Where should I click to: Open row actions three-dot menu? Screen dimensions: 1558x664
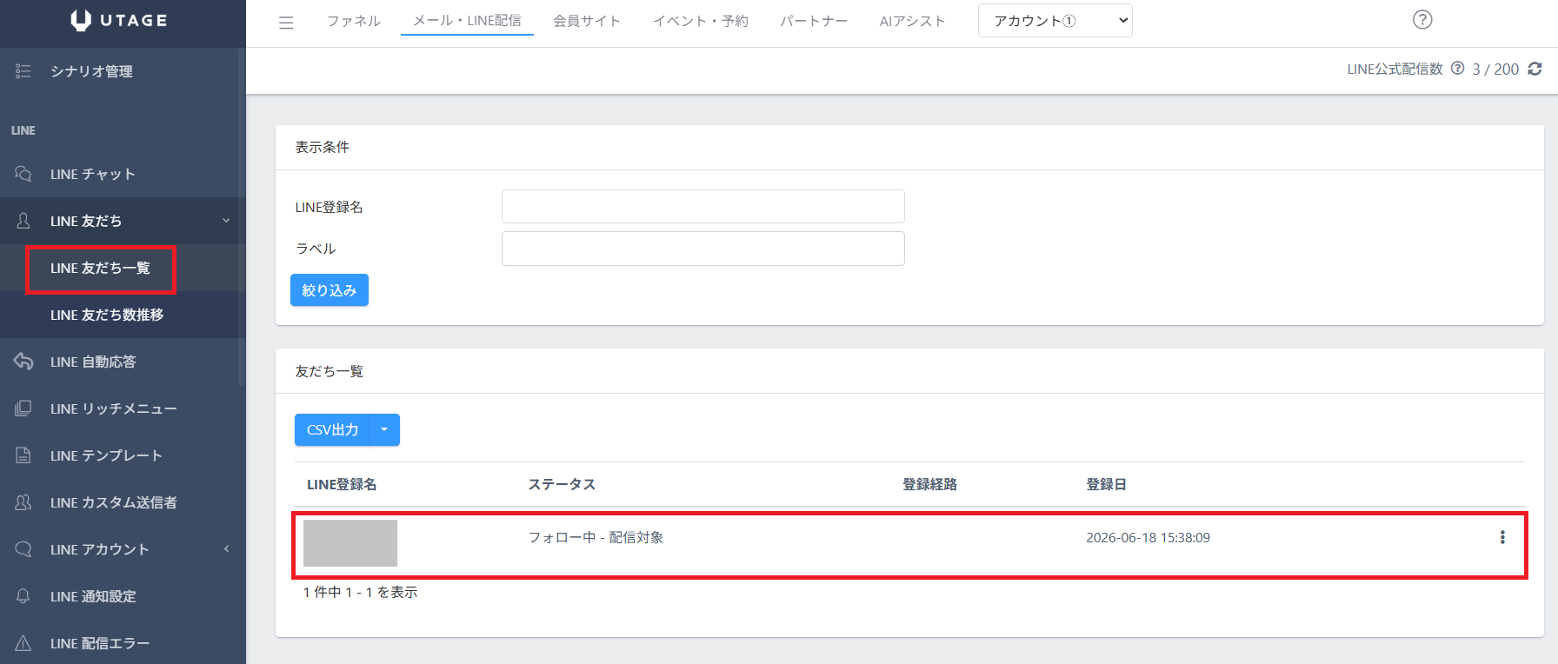click(x=1502, y=537)
